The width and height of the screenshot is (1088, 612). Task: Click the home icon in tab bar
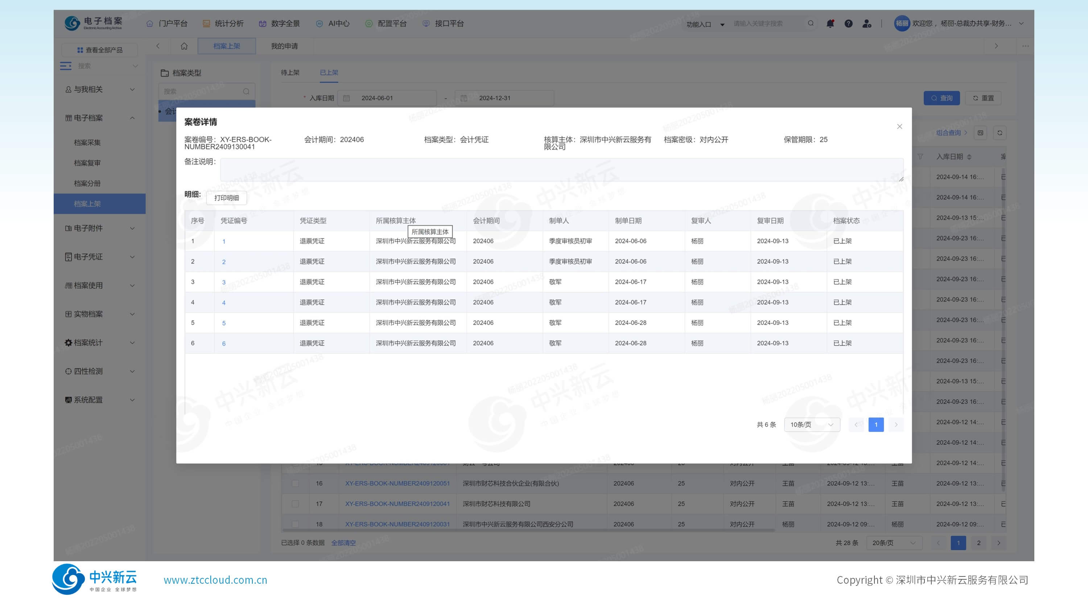click(184, 46)
